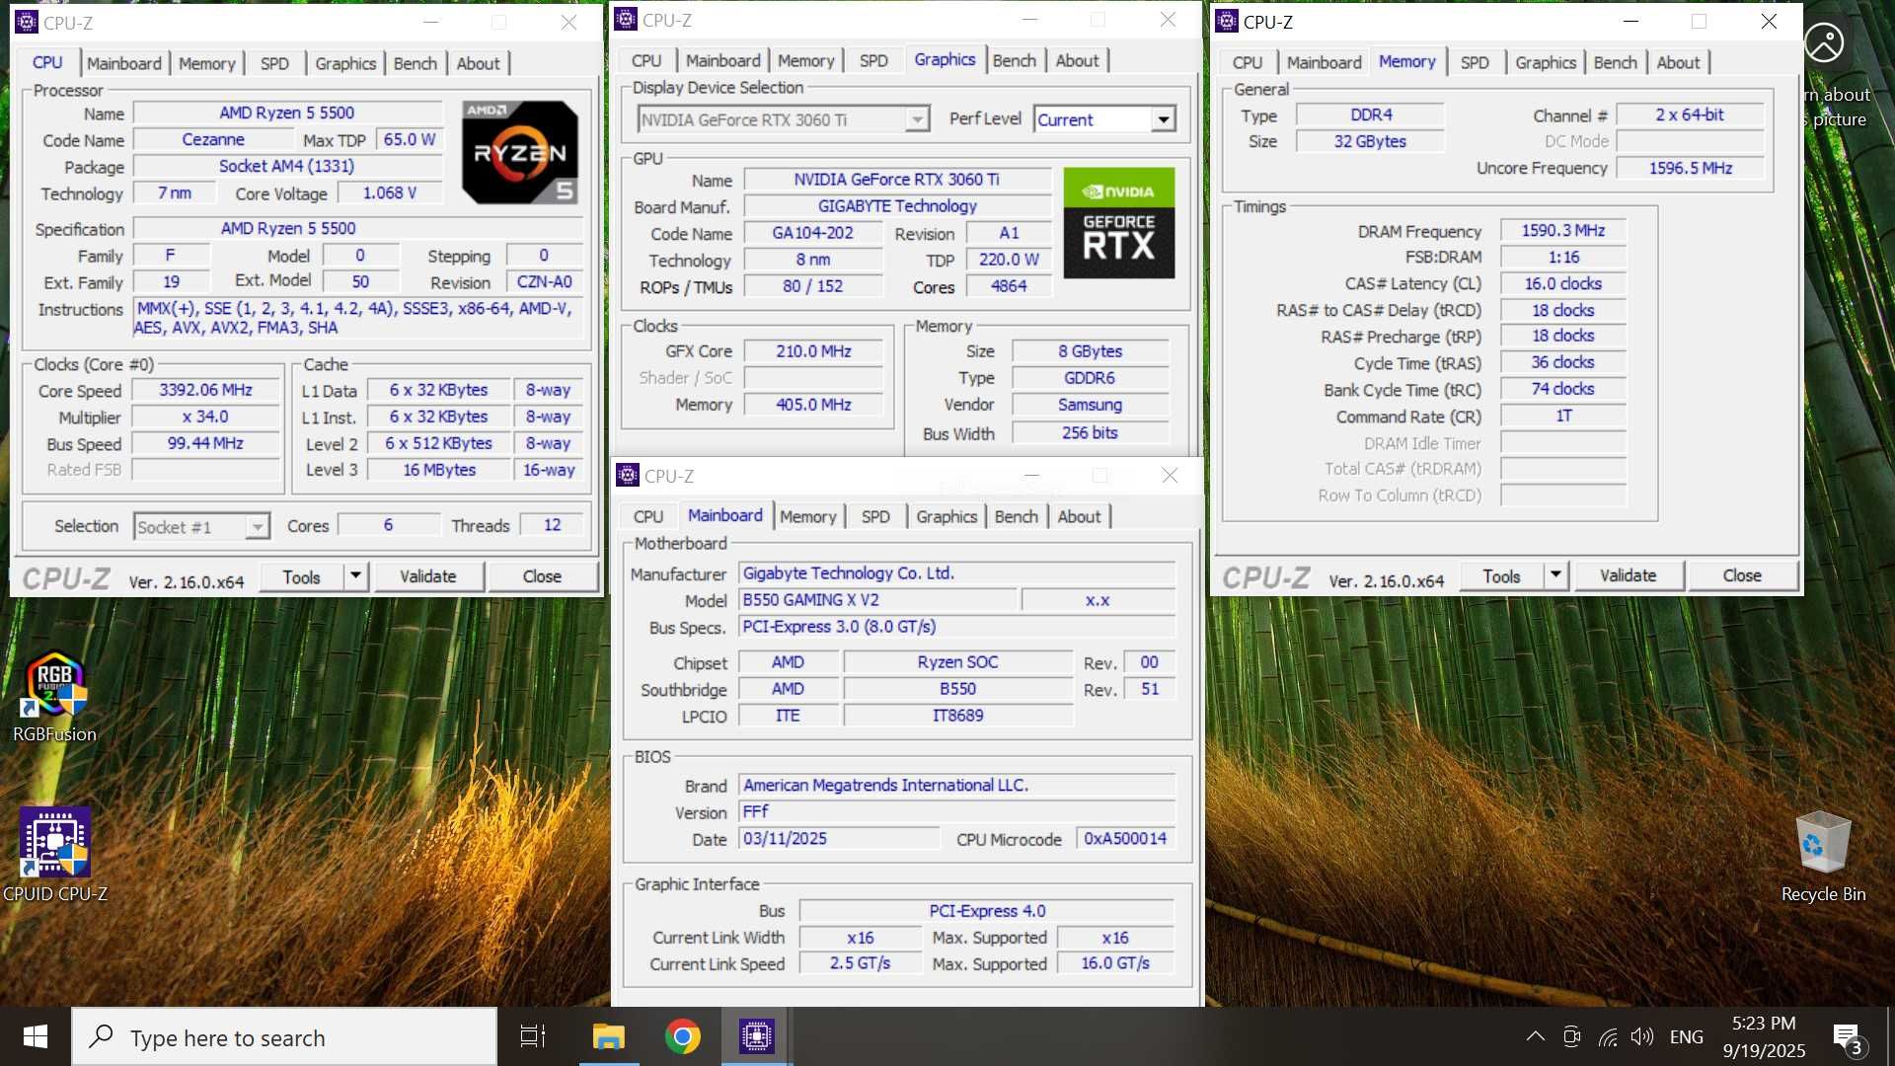Image resolution: width=1895 pixels, height=1066 pixels.
Task: Open Graphics tab in Mainboard window
Action: (947, 516)
